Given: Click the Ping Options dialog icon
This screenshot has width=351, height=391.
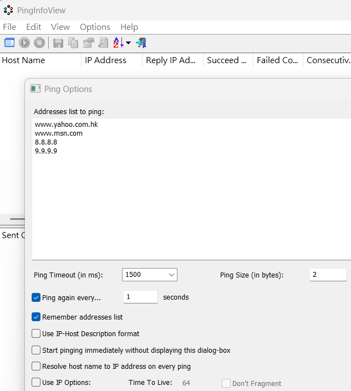Looking at the screenshot, I should tap(35, 89).
